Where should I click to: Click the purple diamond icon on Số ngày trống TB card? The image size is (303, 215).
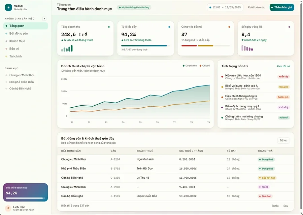[289, 27]
